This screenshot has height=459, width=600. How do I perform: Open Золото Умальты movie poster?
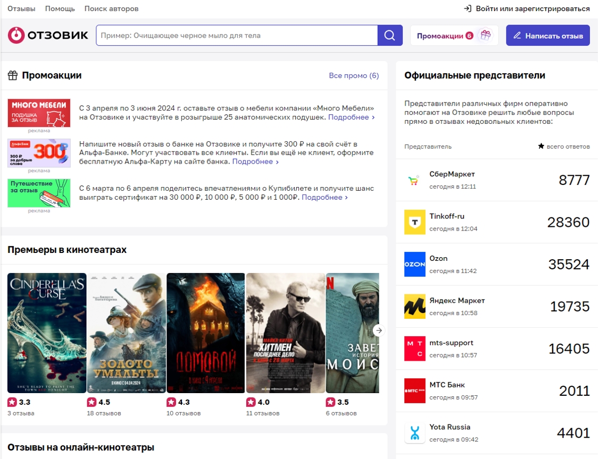127,333
